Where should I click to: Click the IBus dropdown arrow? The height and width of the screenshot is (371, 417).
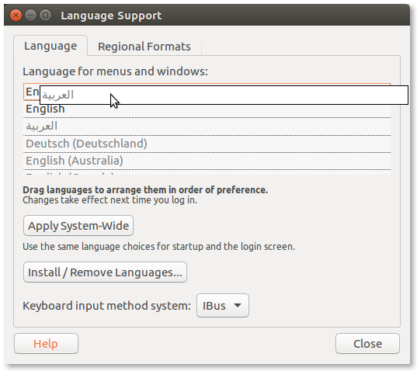(238, 305)
